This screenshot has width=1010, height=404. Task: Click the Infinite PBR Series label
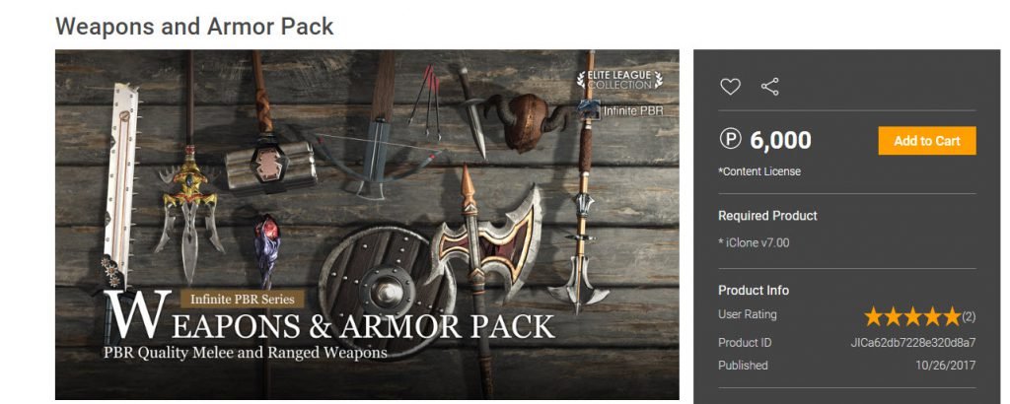[243, 299]
